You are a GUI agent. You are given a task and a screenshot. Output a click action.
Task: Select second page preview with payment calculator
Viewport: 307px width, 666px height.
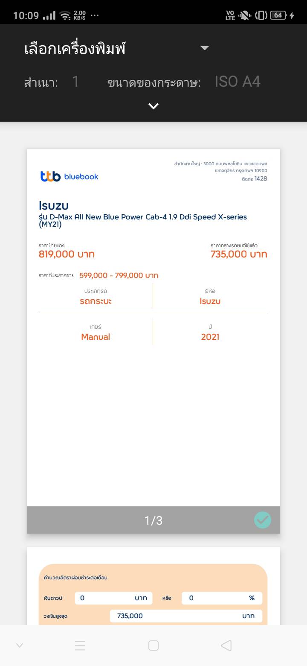(153, 589)
